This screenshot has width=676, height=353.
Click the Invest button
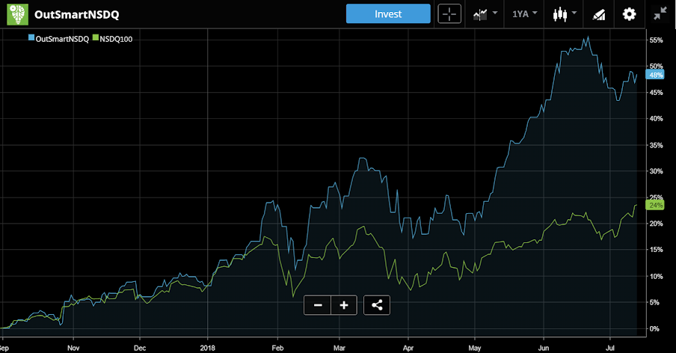[x=388, y=13]
